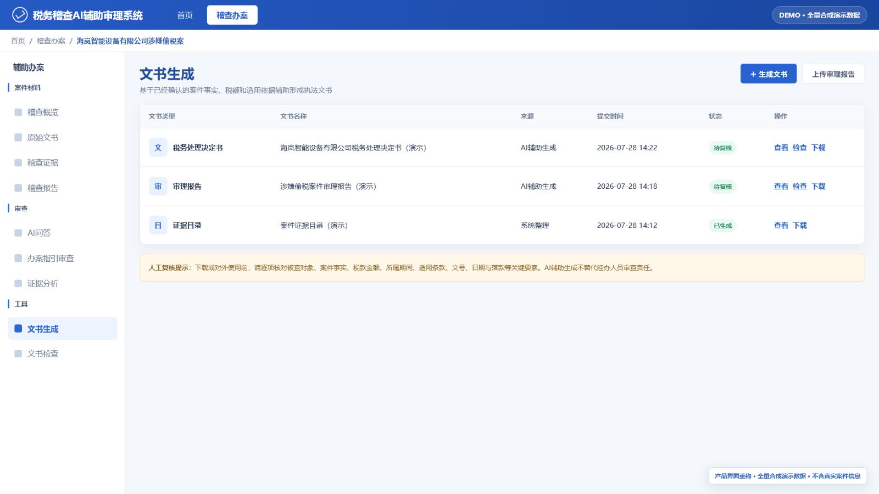Click the 待复核 status badge for 审理报告

[x=722, y=187]
